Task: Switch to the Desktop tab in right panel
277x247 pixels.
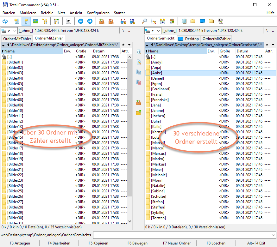Action: [188, 39]
